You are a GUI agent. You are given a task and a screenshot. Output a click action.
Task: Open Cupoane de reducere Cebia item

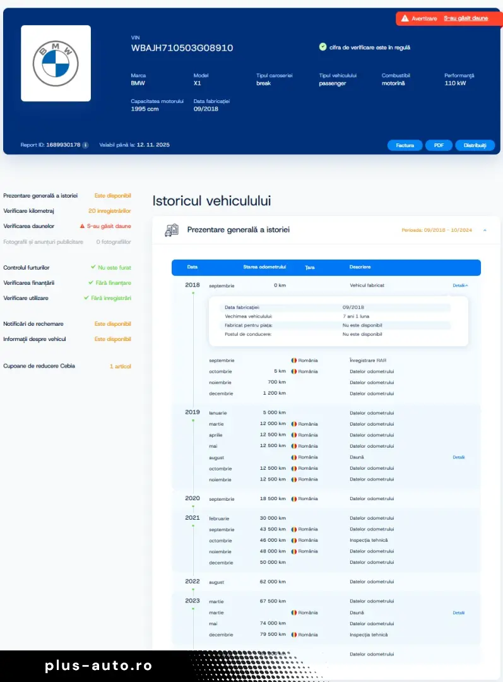pos(39,366)
